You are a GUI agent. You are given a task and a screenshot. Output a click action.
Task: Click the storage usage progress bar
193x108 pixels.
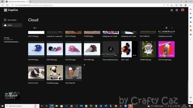12,42
